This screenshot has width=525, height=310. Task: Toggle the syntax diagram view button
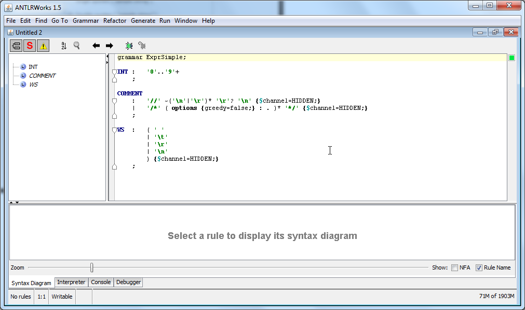16,46
